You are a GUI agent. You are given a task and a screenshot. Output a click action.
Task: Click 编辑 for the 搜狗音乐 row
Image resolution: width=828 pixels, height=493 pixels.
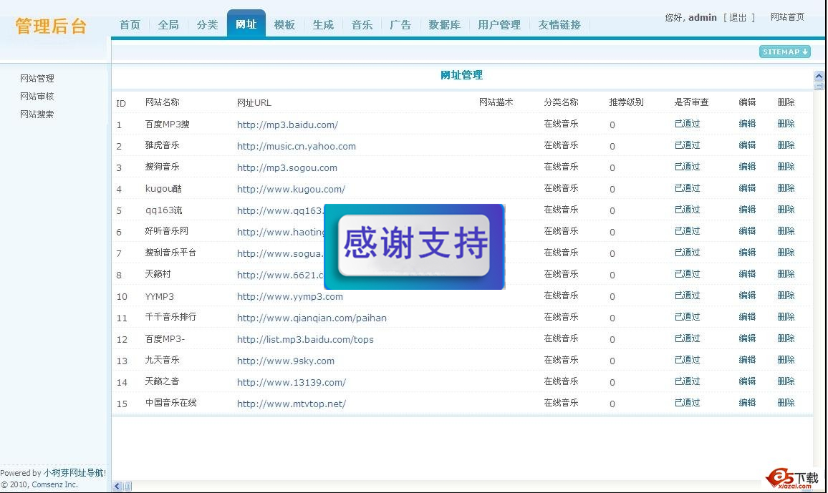coord(747,167)
